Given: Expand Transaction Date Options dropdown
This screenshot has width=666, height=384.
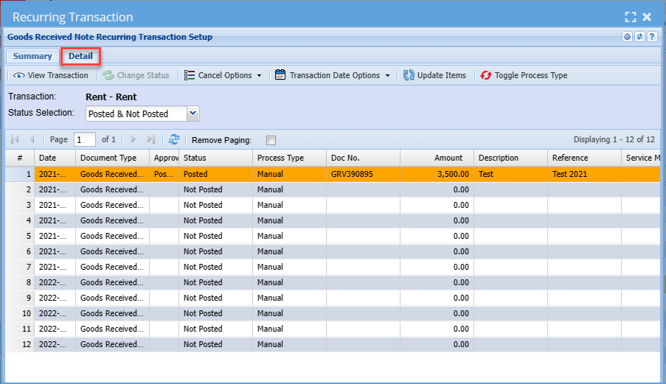Looking at the screenshot, I should [333, 75].
